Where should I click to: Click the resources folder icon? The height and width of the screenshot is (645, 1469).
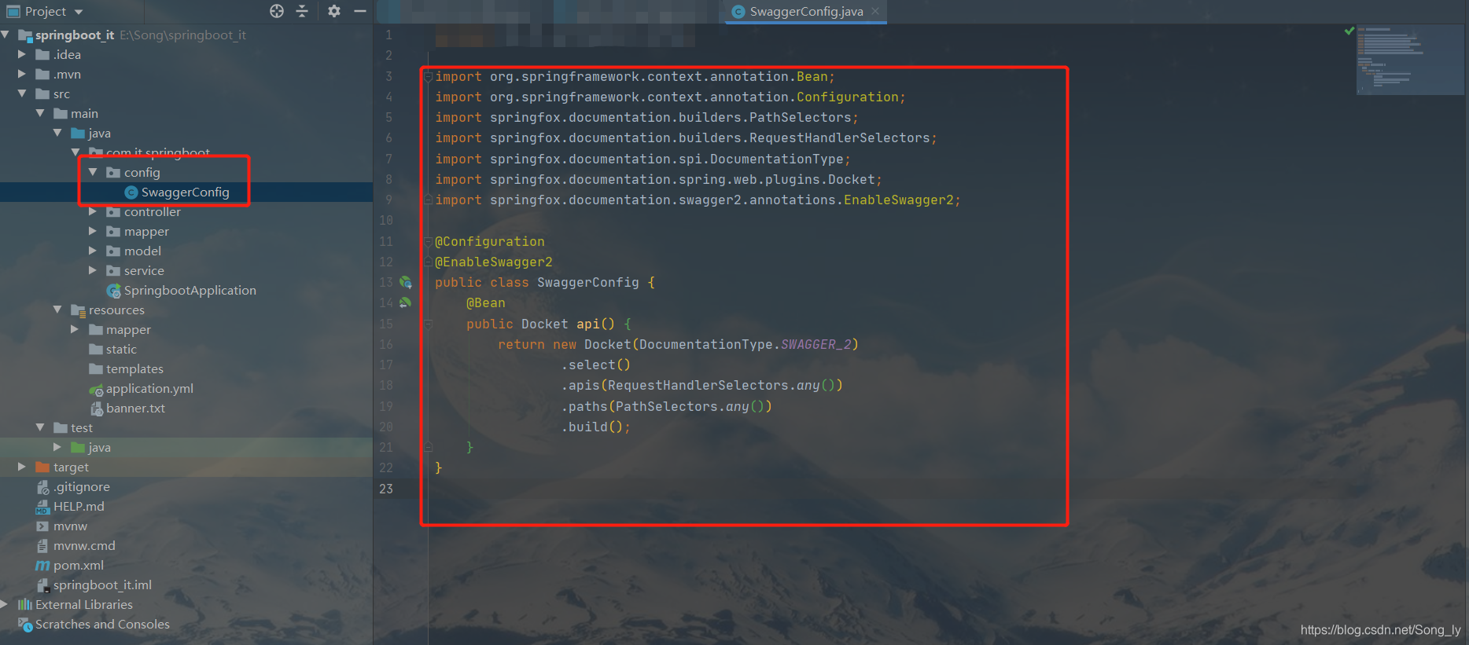(x=78, y=310)
